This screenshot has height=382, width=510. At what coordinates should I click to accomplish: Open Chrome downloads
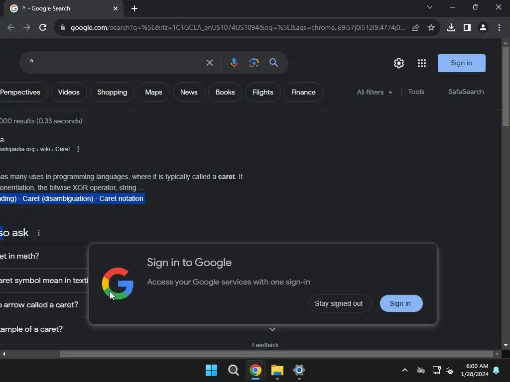coord(451,28)
